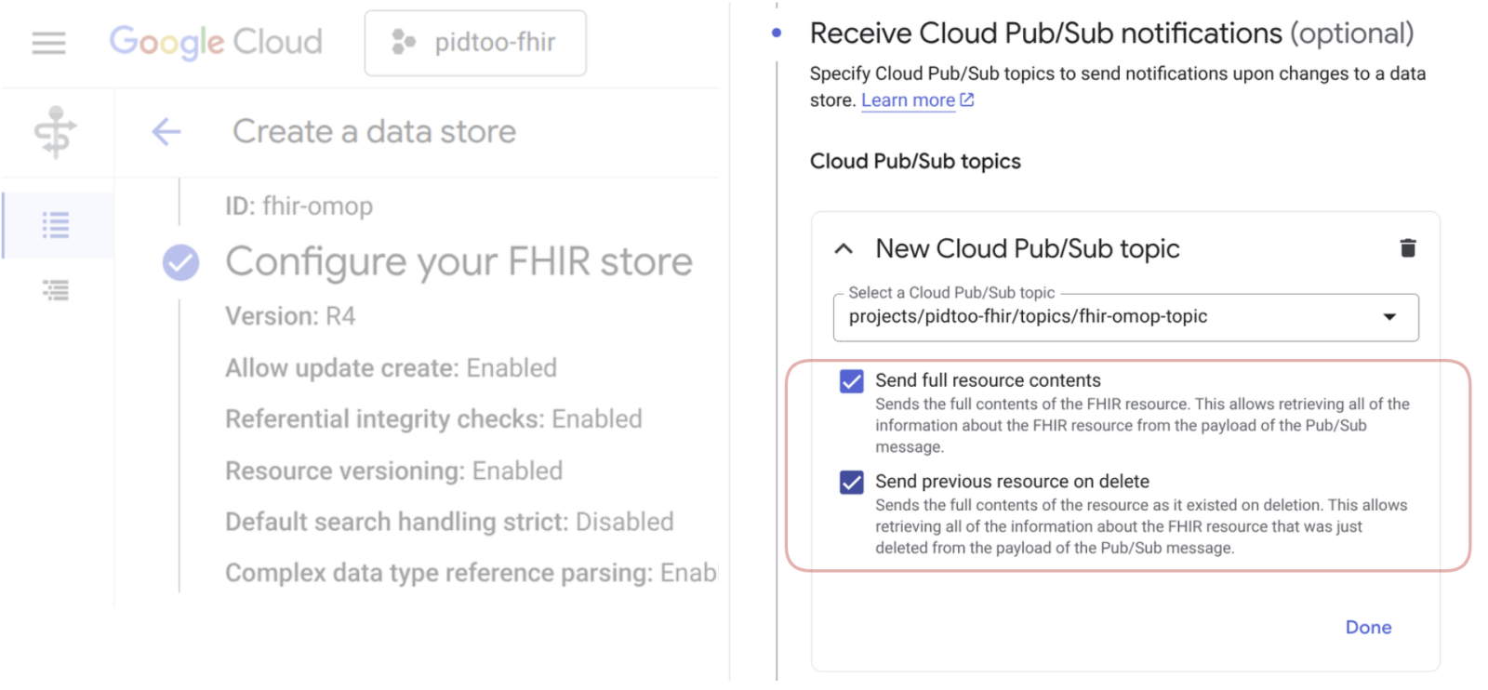Uncheck Send full resource contents
The height and width of the screenshot is (690, 1488).
[x=851, y=381]
